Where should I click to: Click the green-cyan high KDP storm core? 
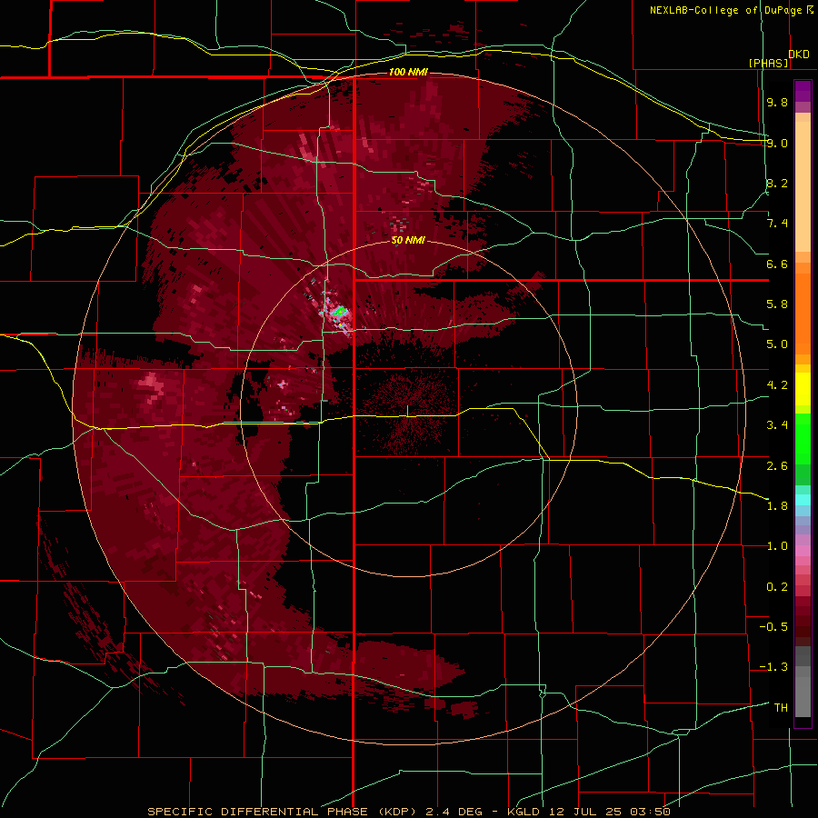tap(341, 312)
